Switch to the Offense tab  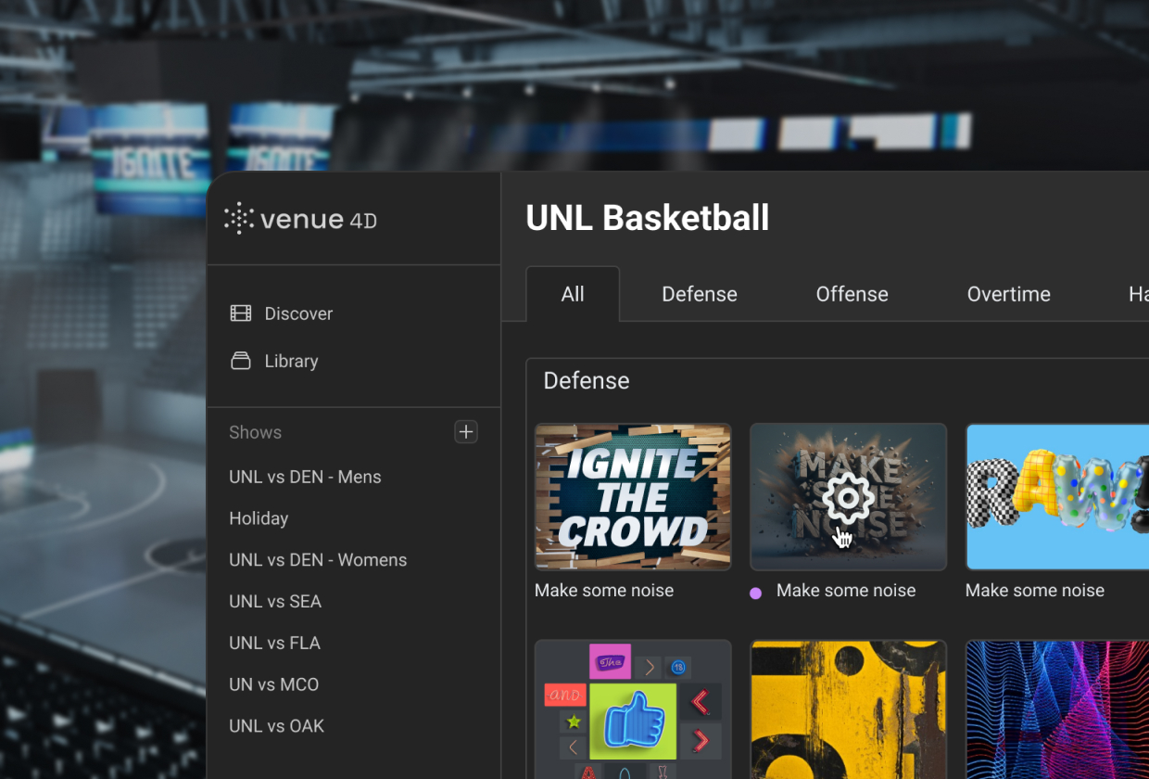tap(852, 294)
